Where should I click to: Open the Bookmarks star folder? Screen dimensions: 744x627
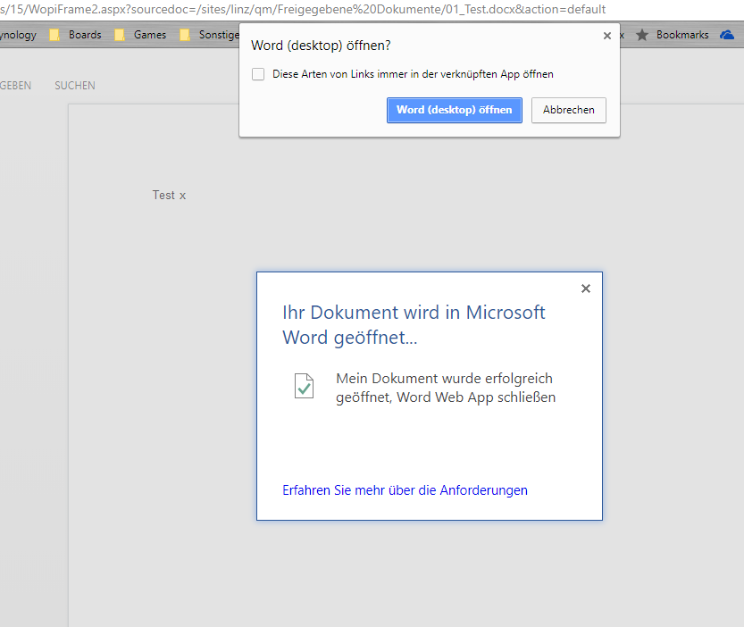coord(673,35)
